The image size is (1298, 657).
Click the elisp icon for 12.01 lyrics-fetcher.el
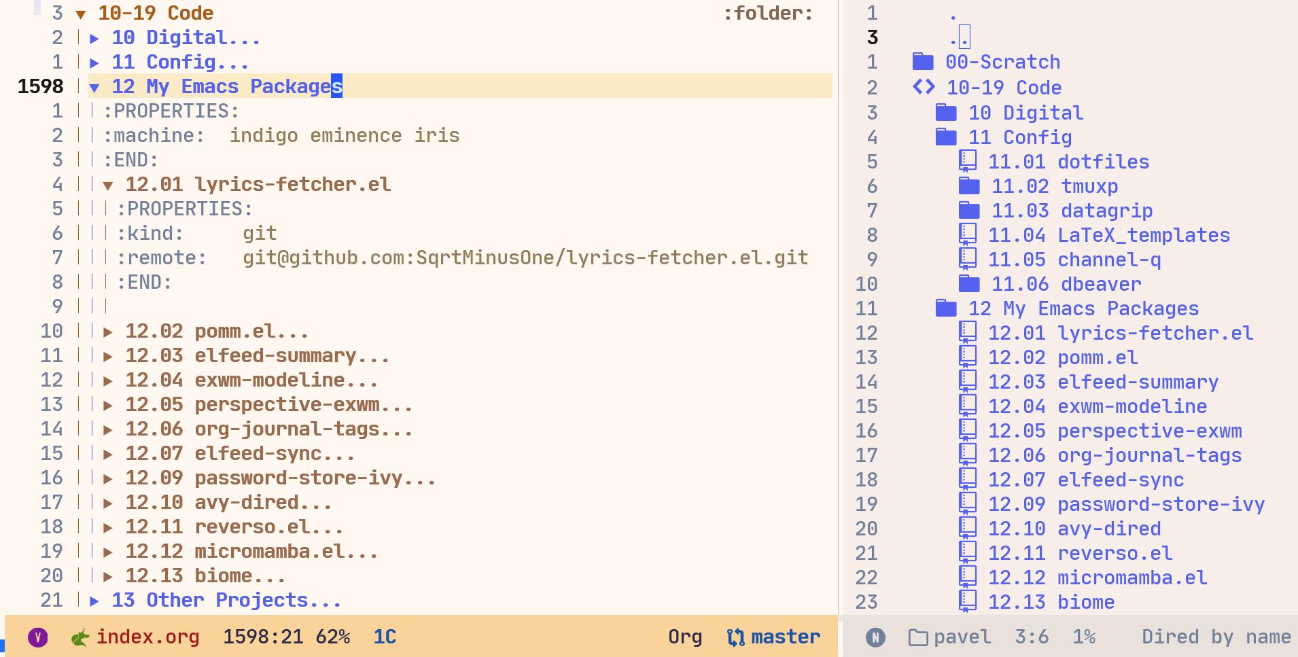967,332
